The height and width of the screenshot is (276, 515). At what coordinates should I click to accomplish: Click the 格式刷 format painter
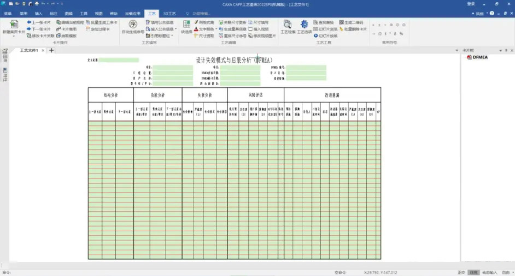click(204, 22)
